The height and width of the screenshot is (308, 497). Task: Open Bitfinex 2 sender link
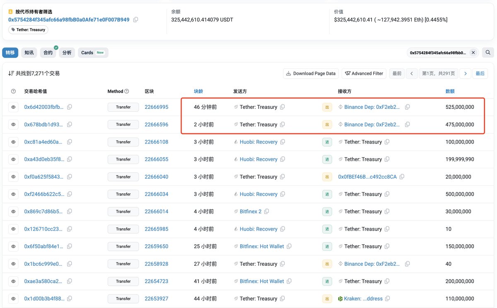251,212
